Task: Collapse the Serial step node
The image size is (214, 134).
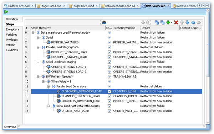Action: 38,38
